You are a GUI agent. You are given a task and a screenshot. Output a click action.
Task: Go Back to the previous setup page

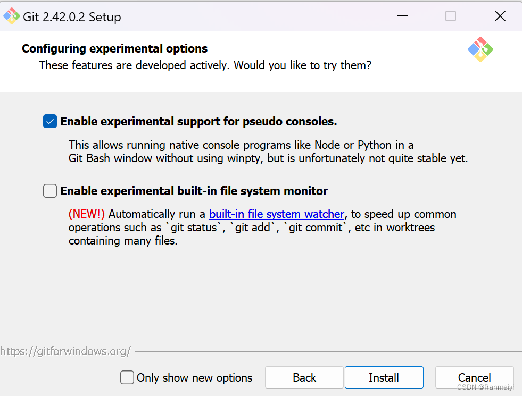[304, 377]
